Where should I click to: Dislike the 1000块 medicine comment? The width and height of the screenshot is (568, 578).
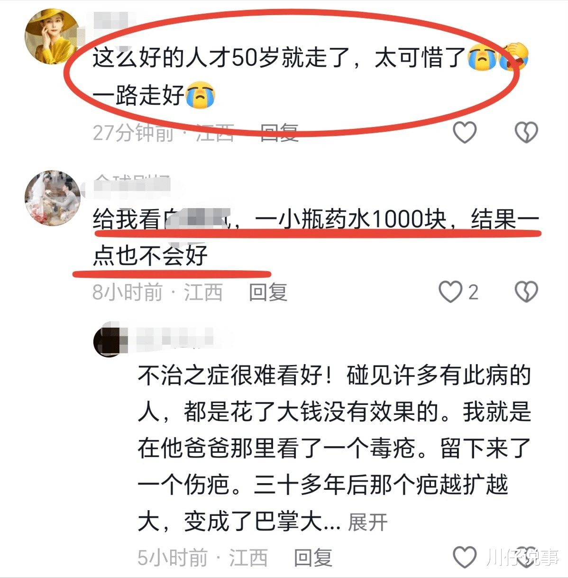coord(526,292)
